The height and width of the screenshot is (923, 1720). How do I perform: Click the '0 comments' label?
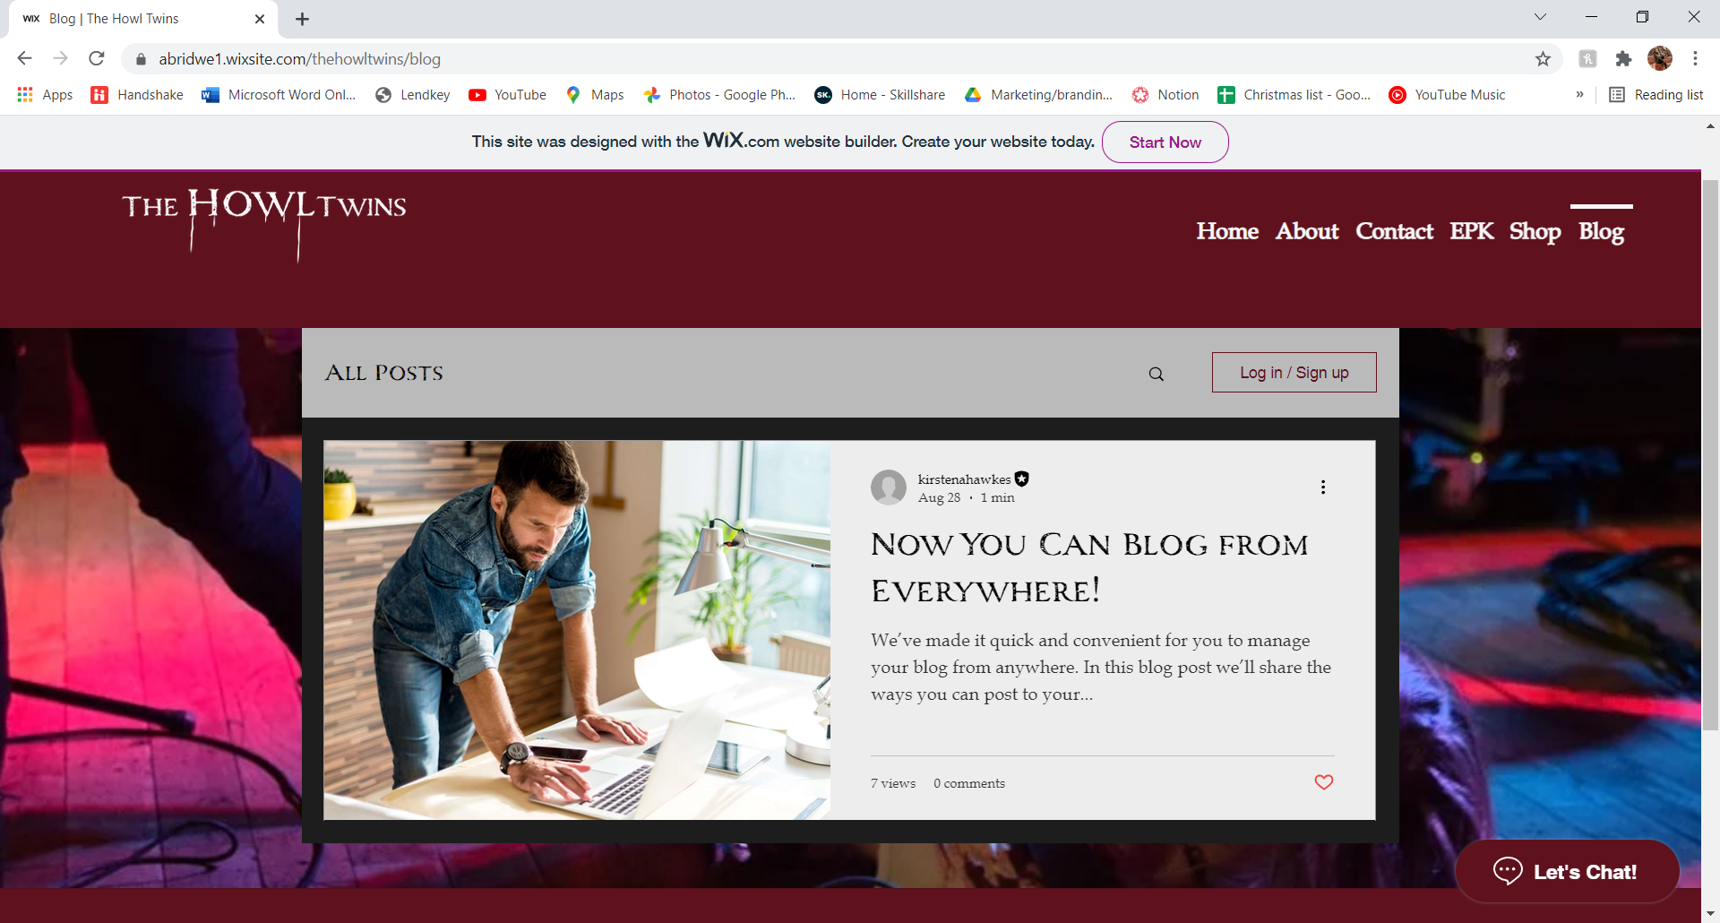point(969,783)
